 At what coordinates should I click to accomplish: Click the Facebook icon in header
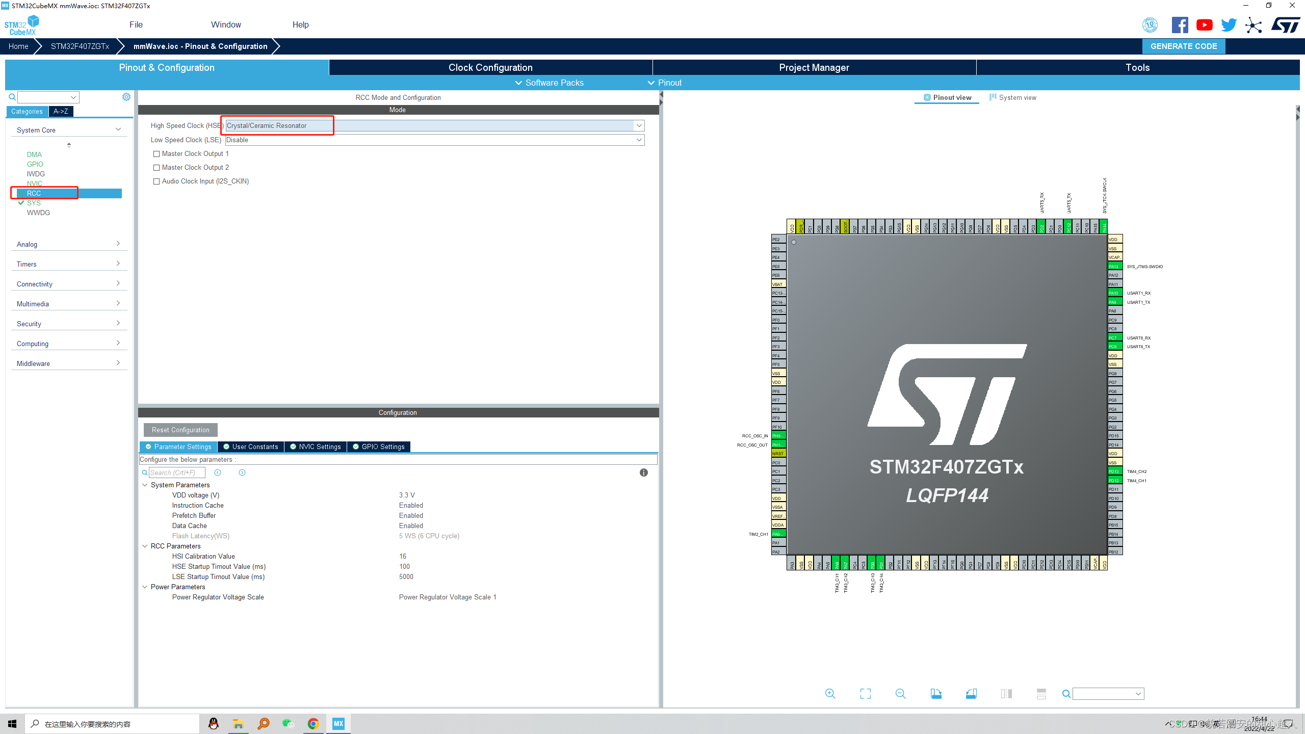(x=1180, y=25)
